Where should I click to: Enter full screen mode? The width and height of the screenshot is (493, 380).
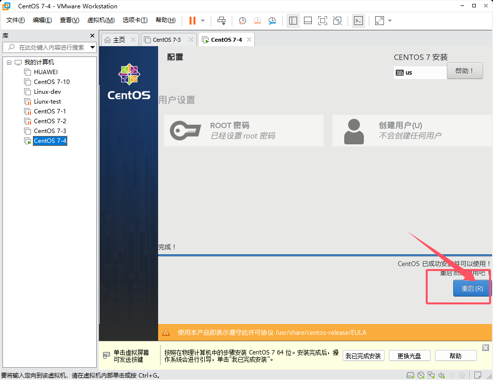click(x=323, y=21)
